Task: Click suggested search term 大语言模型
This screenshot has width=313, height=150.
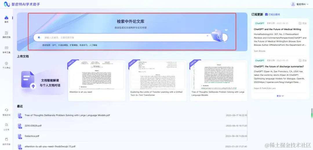Action: point(63,45)
